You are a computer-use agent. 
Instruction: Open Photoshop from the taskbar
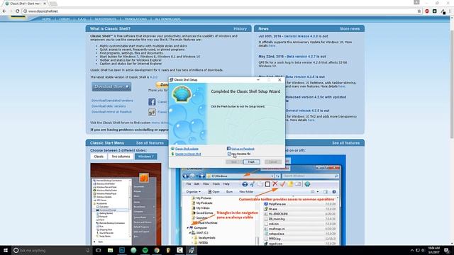click(x=122, y=250)
